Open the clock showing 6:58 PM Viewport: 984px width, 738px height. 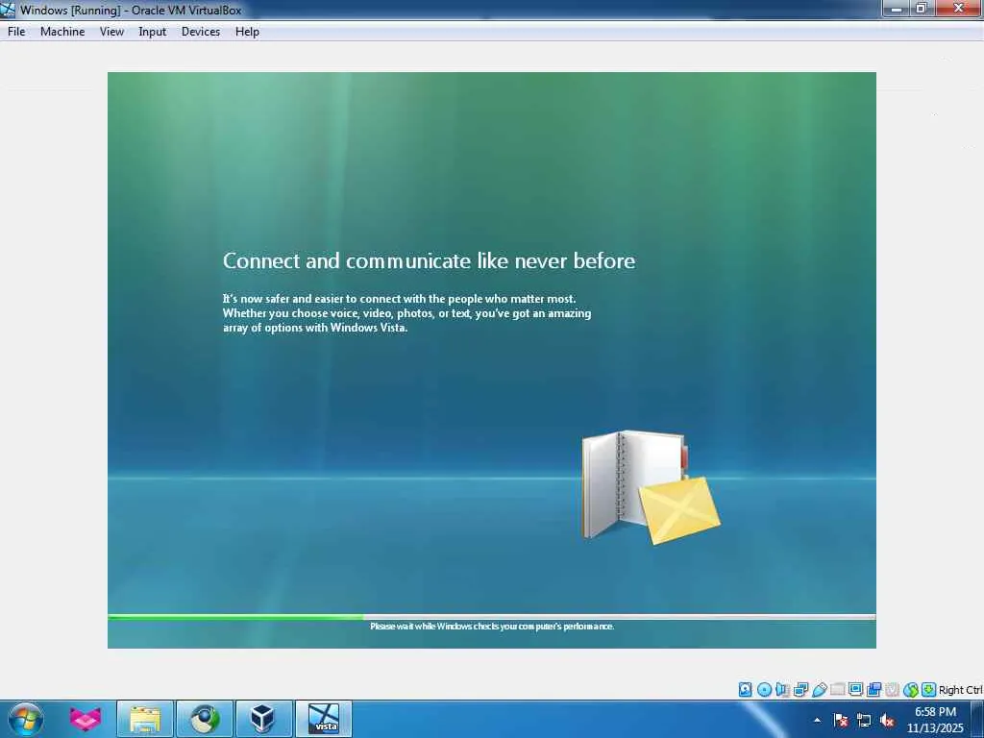coord(935,720)
